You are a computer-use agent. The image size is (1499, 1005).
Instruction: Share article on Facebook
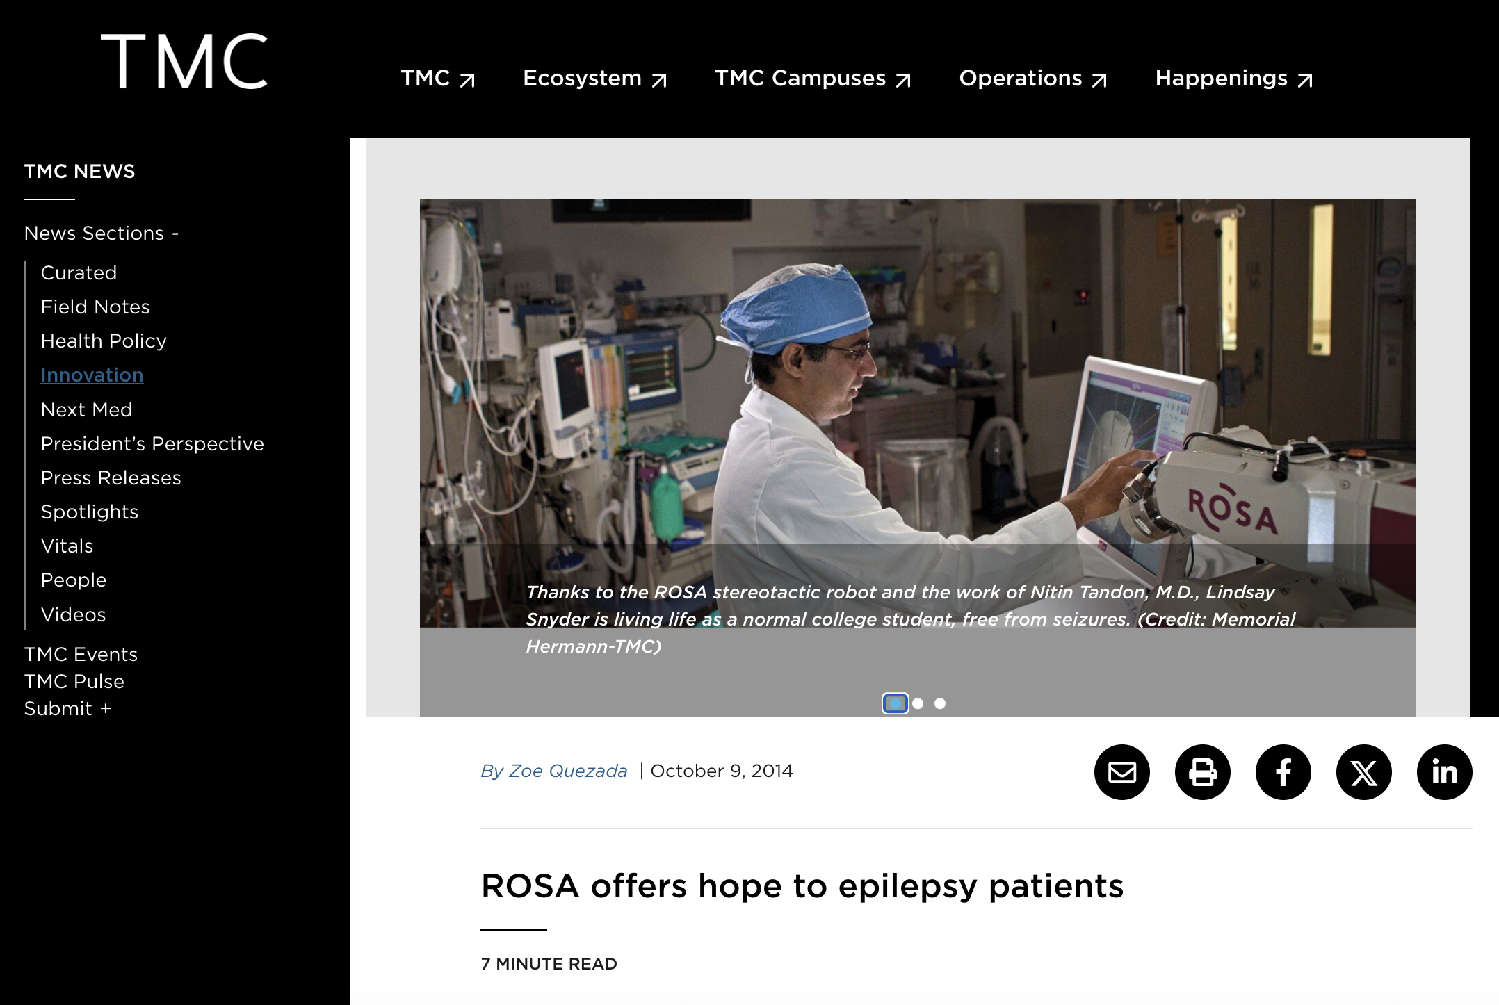1283,772
